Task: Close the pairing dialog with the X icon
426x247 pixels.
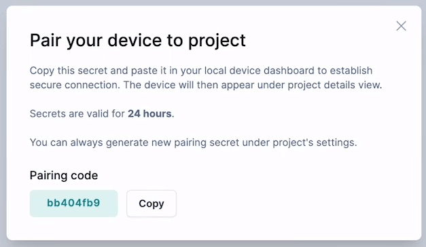Action: point(401,26)
